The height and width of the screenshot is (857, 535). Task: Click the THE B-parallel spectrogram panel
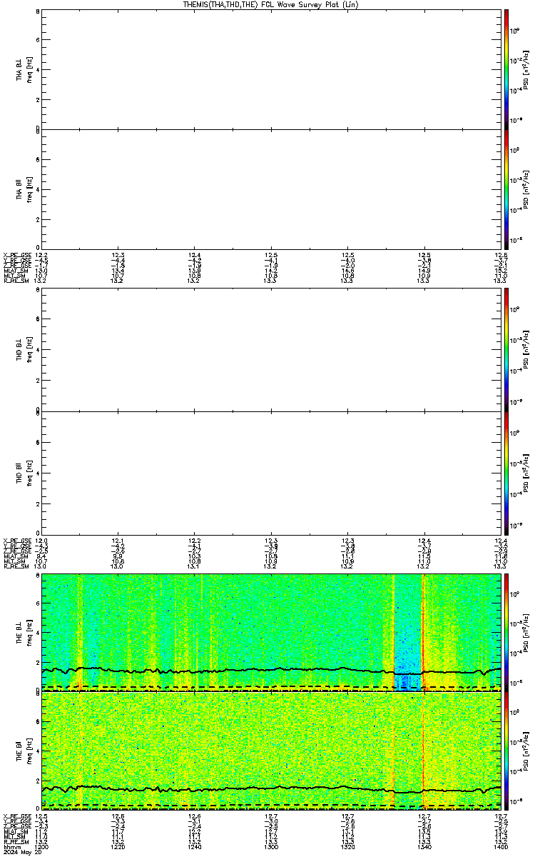(271, 750)
